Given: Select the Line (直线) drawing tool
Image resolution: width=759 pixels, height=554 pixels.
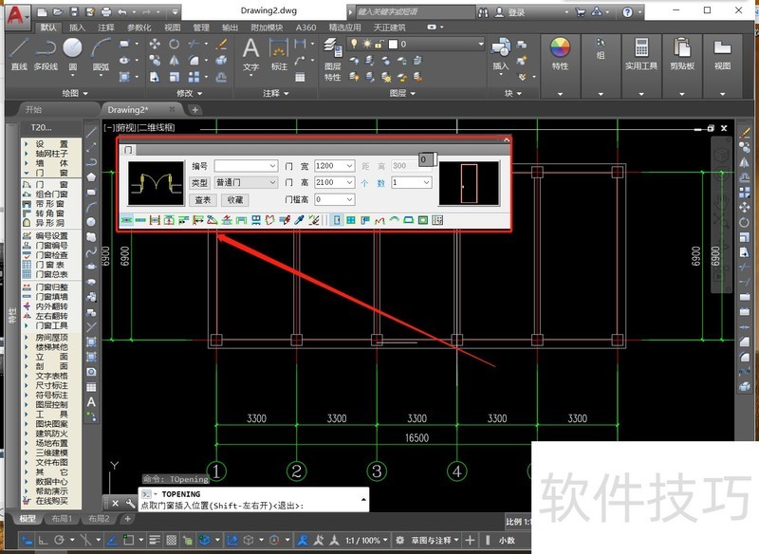Looking at the screenshot, I should pyautogui.click(x=19, y=46).
